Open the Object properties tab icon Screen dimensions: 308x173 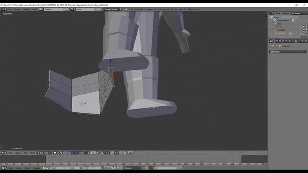coord(289,41)
